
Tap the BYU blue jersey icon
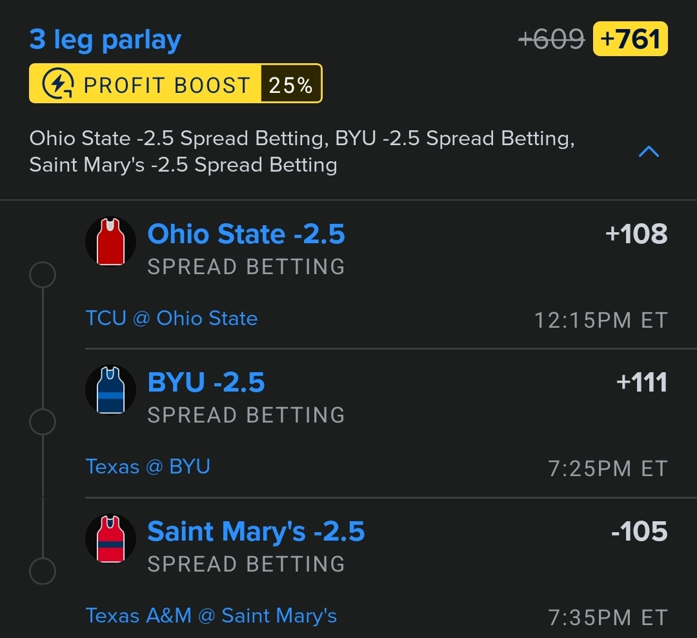(x=111, y=390)
